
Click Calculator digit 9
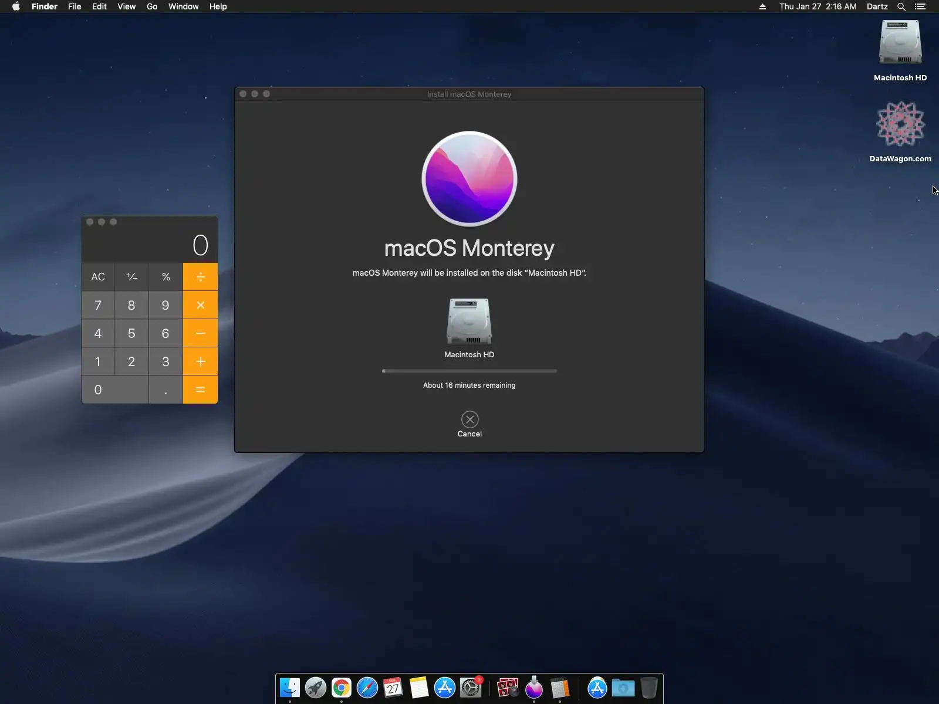tap(166, 305)
